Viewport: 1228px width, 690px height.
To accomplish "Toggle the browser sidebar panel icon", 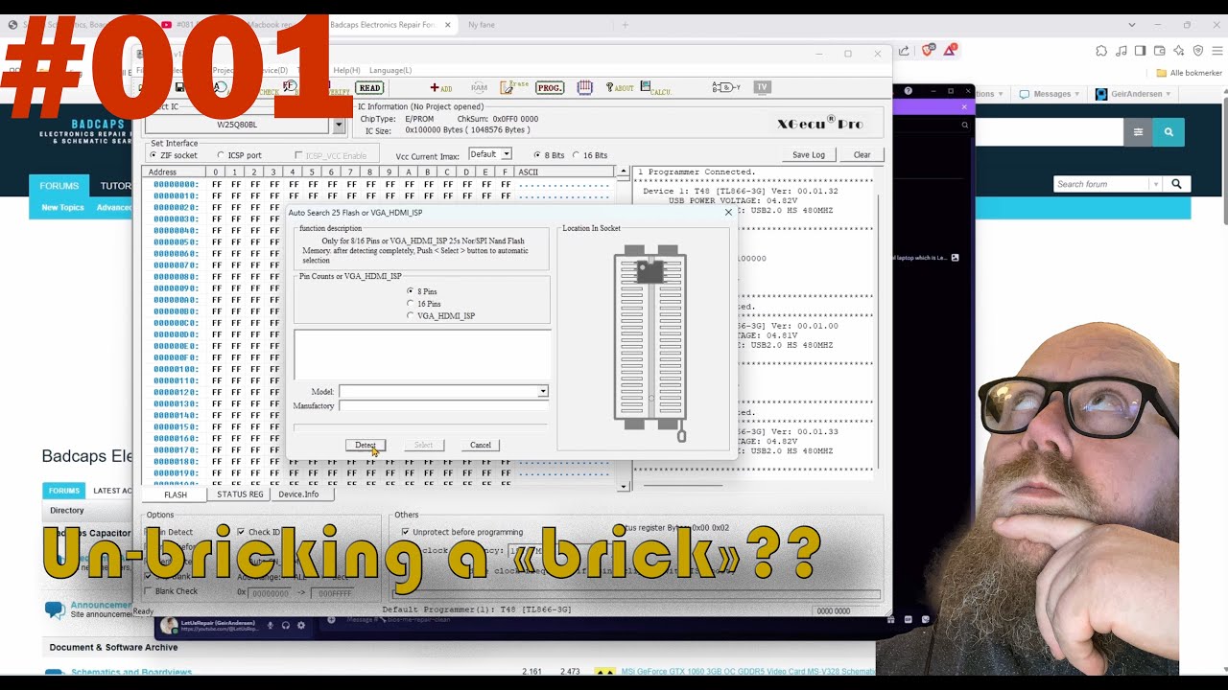I will (1141, 51).
